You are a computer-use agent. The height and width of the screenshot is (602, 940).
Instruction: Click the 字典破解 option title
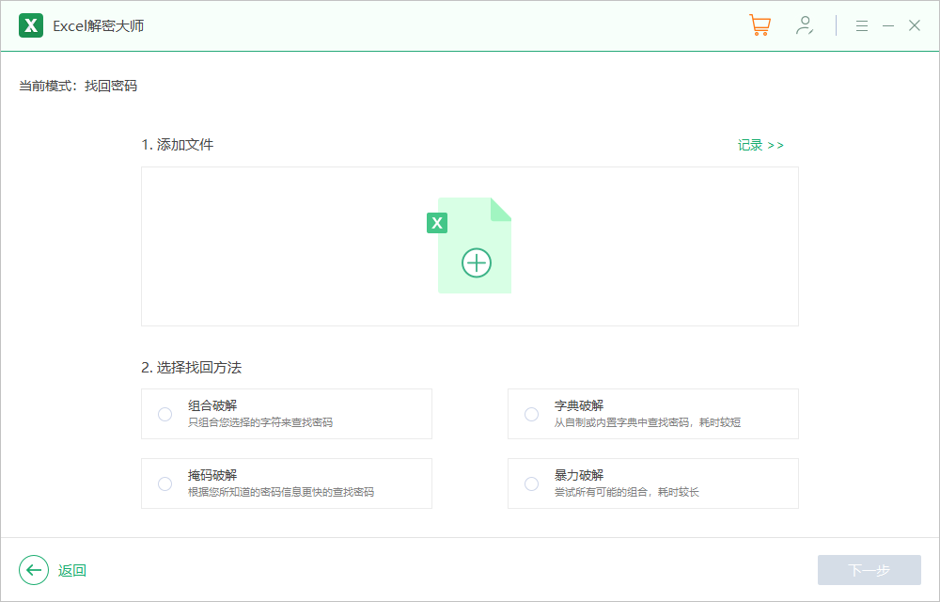pos(578,406)
